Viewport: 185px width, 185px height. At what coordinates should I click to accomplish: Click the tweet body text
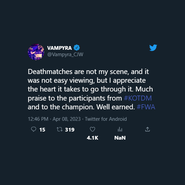(x=91, y=89)
